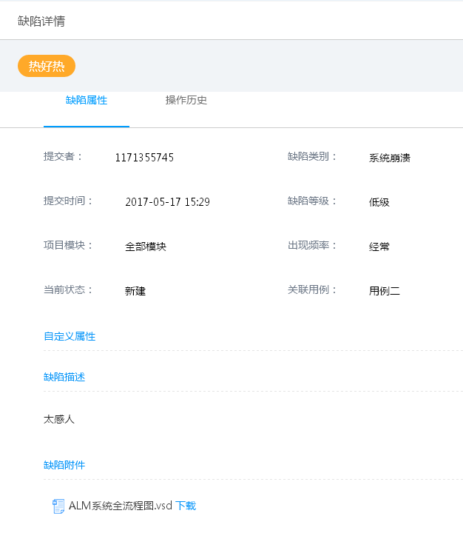Collapse the 缺陷描述 section header
463x539 pixels.
coord(64,377)
